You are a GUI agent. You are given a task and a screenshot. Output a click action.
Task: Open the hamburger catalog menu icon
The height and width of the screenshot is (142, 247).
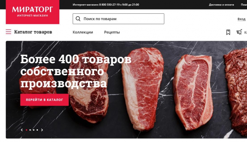pyautogui.click(x=8, y=32)
